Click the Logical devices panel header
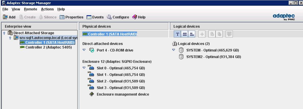The image size is (303, 109). [236, 26]
